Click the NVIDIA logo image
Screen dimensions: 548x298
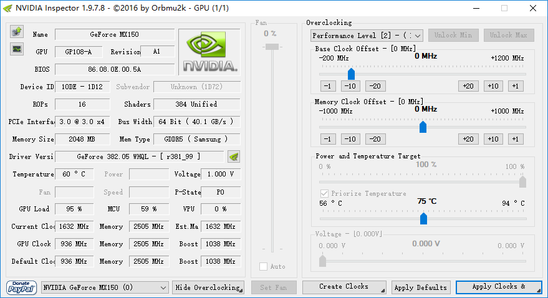click(209, 52)
